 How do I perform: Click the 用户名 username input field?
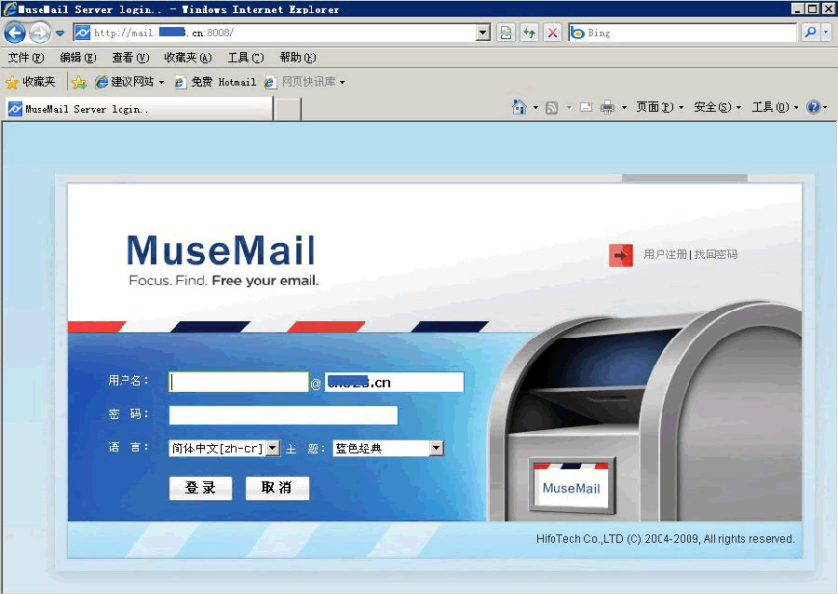click(x=238, y=382)
